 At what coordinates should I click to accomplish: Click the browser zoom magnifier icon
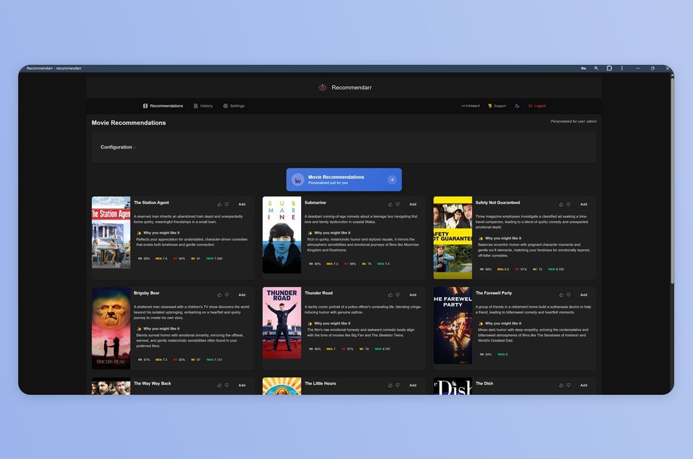(596, 68)
